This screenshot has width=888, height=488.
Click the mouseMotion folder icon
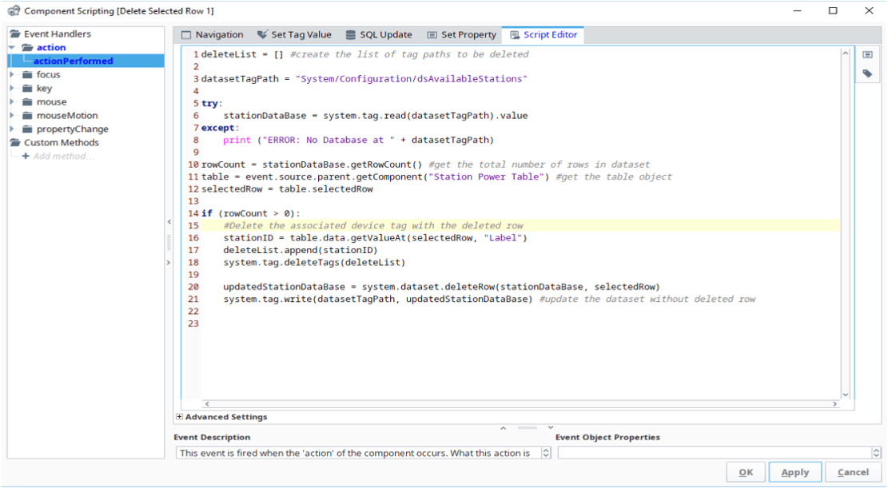[27, 116]
